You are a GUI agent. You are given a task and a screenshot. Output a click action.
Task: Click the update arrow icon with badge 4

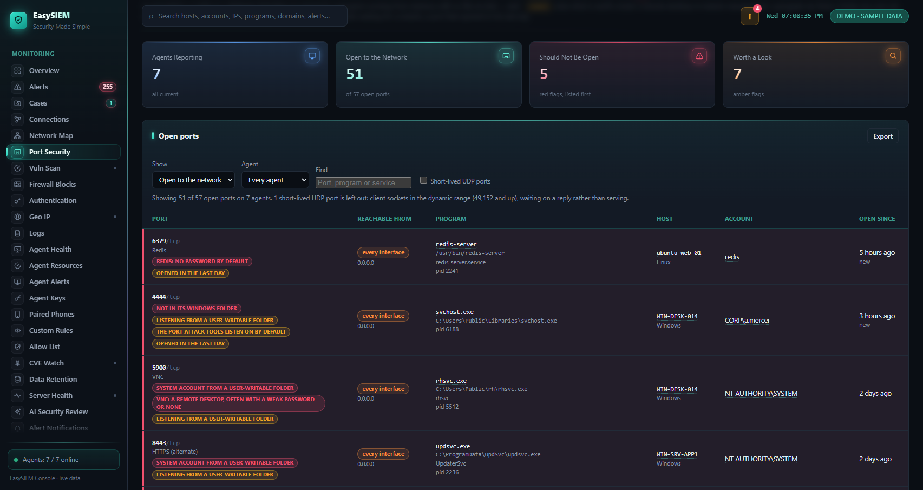(x=750, y=16)
